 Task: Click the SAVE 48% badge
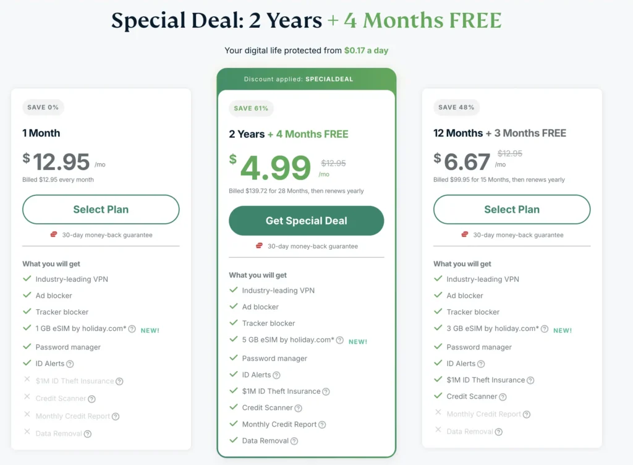tap(456, 108)
